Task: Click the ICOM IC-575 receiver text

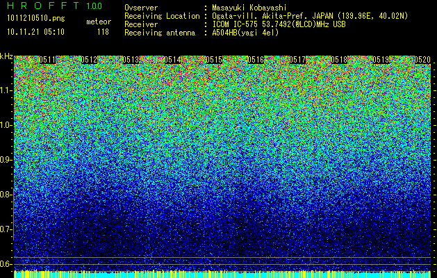Action: click(x=279, y=24)
